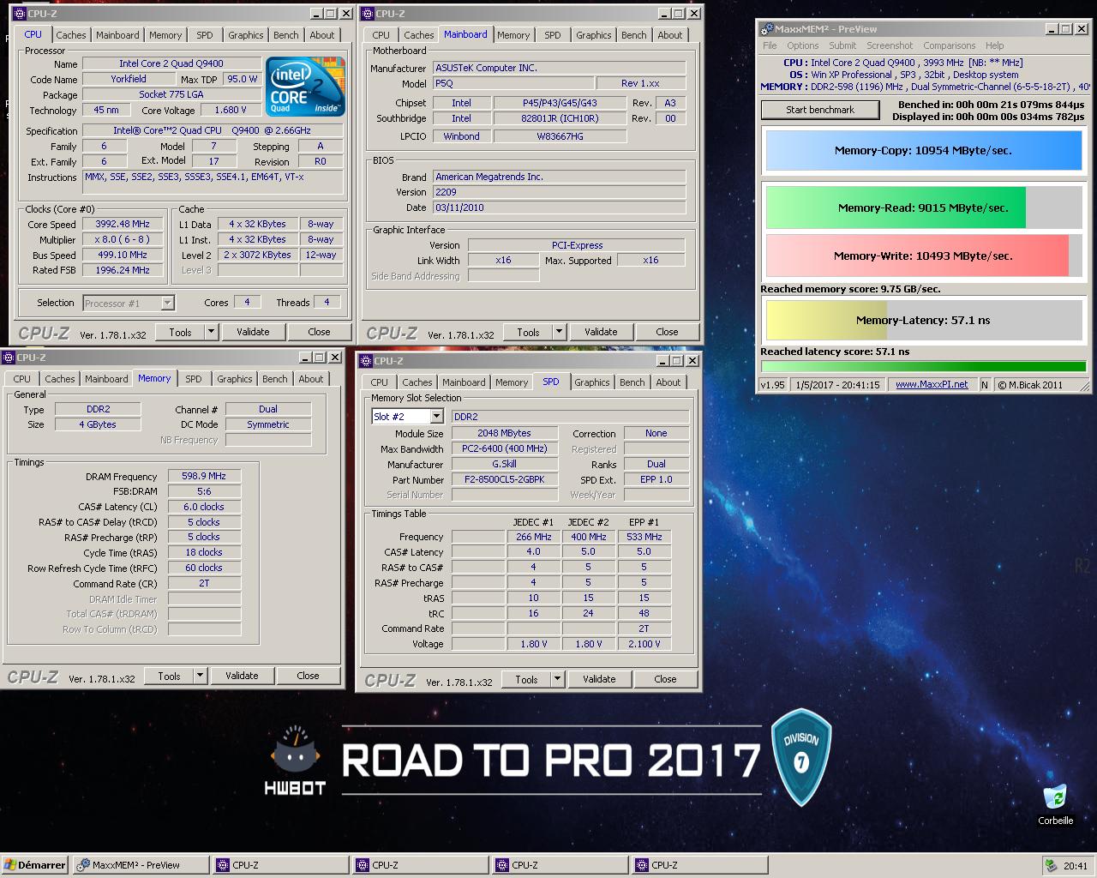Image resolution: width=1097 pixels, height=878 pixels.
Task: Click the Max Bandwidth PC2-6400 (400 MHz) field
Action: [505, 448]
